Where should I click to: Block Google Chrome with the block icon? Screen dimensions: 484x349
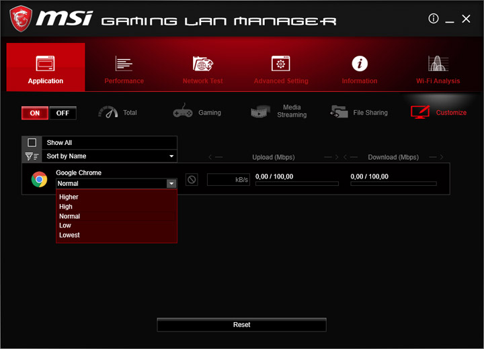[192, 179]
